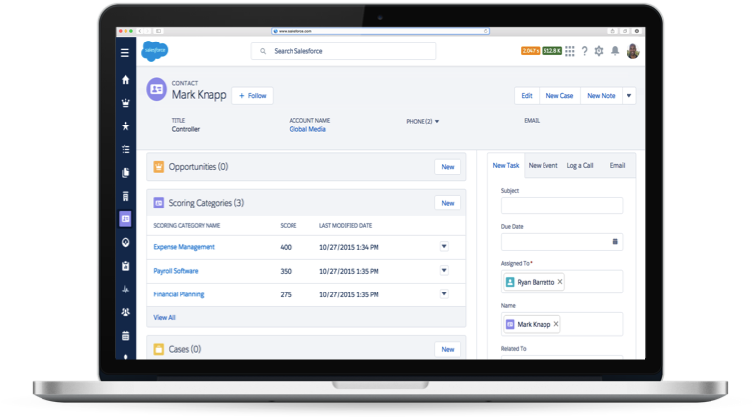Create New Scoring Category
The image size is (753, 417).
[x=448, y=203]
